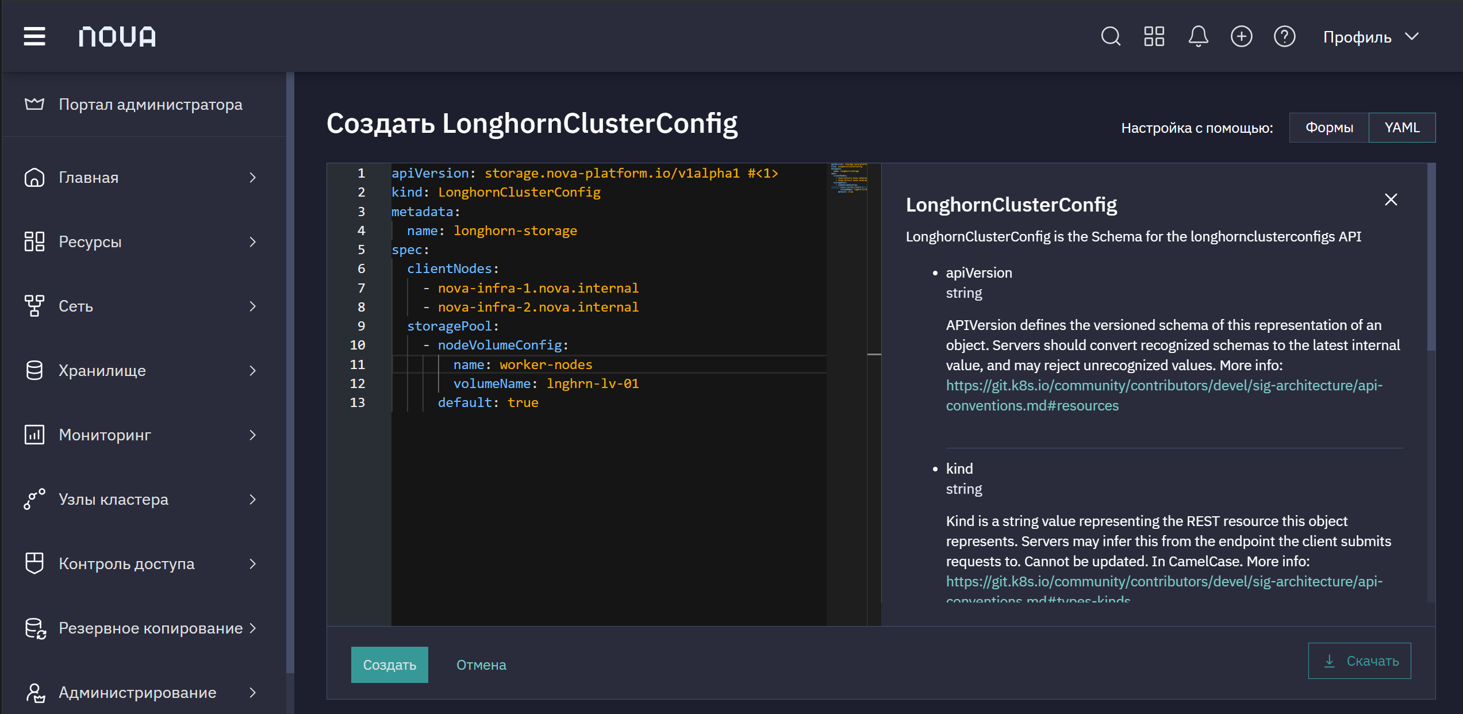This screenshot has height=714, width=1463.
Task: Select Хранилище in sidebar
Action: pyautogui.click(x=144, y=371)
